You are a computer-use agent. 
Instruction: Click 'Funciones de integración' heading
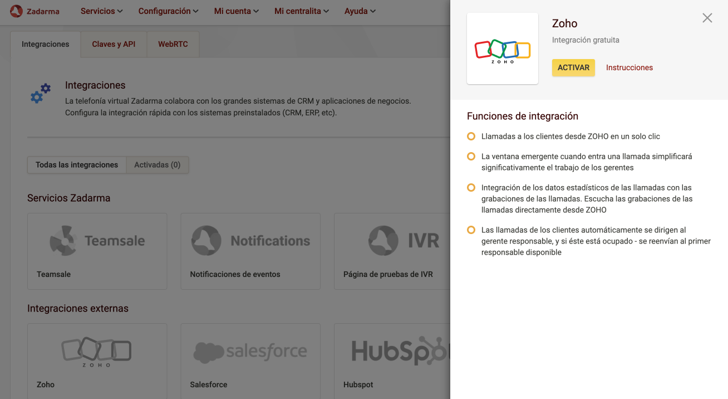(523, 116)
